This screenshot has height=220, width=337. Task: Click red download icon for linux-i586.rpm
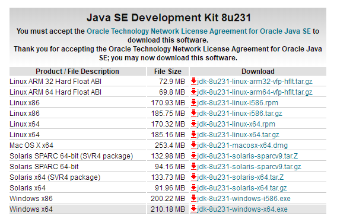click(193, 103)
